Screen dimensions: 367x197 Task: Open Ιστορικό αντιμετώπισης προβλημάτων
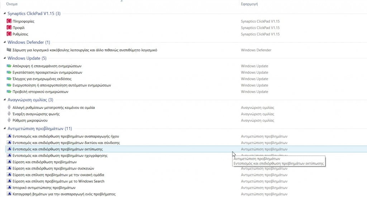pyautogui.click(x=44, y=188)
